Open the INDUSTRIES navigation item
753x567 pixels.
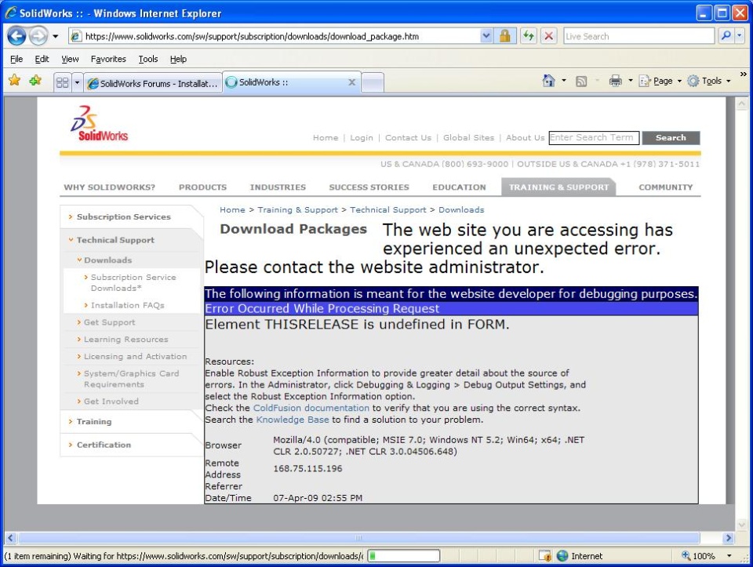(278, 187)
